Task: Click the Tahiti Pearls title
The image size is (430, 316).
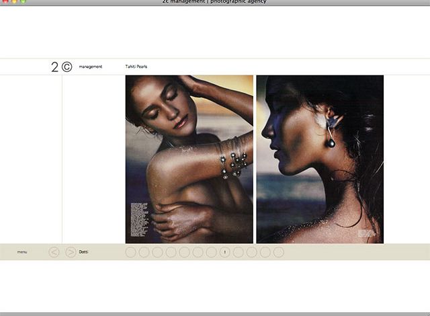Action: (x=136, y=67)
